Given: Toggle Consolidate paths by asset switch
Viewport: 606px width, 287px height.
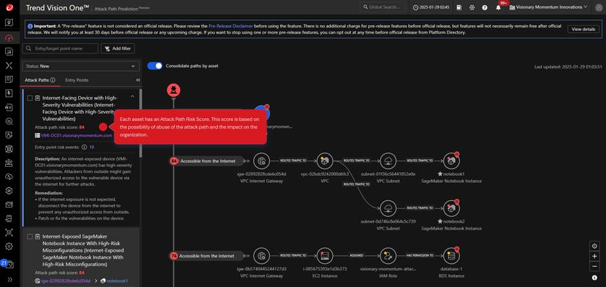Looking at the screenshot, I should (x=155, y=66).
